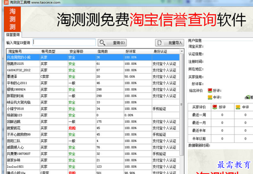Click the 注册时间 label
Viewport: 253px width, 174px height.
(x=196, y=62)
